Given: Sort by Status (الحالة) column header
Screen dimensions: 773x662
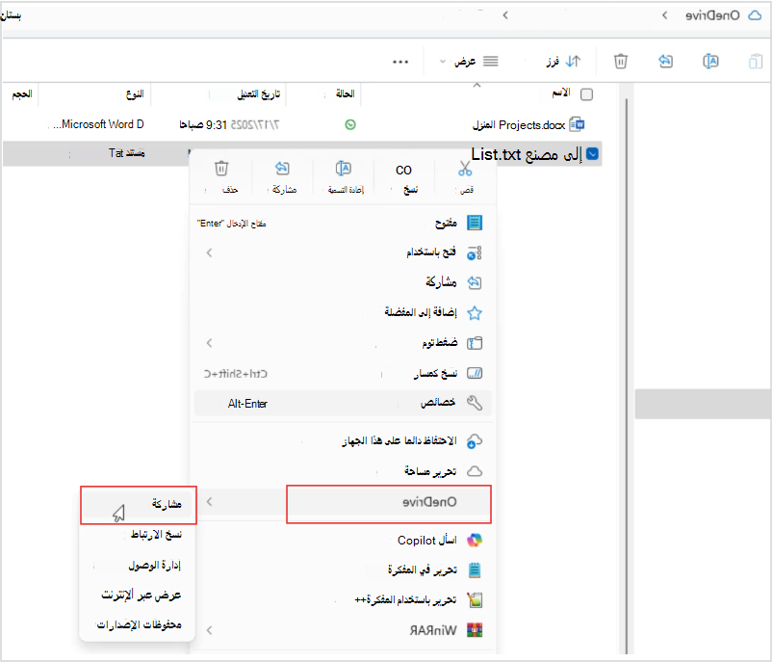Looking at the screenshot, I should click(345, 93).
